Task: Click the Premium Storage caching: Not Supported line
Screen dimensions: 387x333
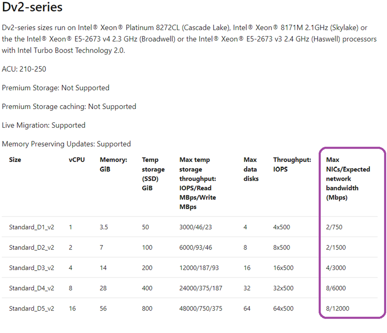Action: pyautogui.click(x=69, y=106)
